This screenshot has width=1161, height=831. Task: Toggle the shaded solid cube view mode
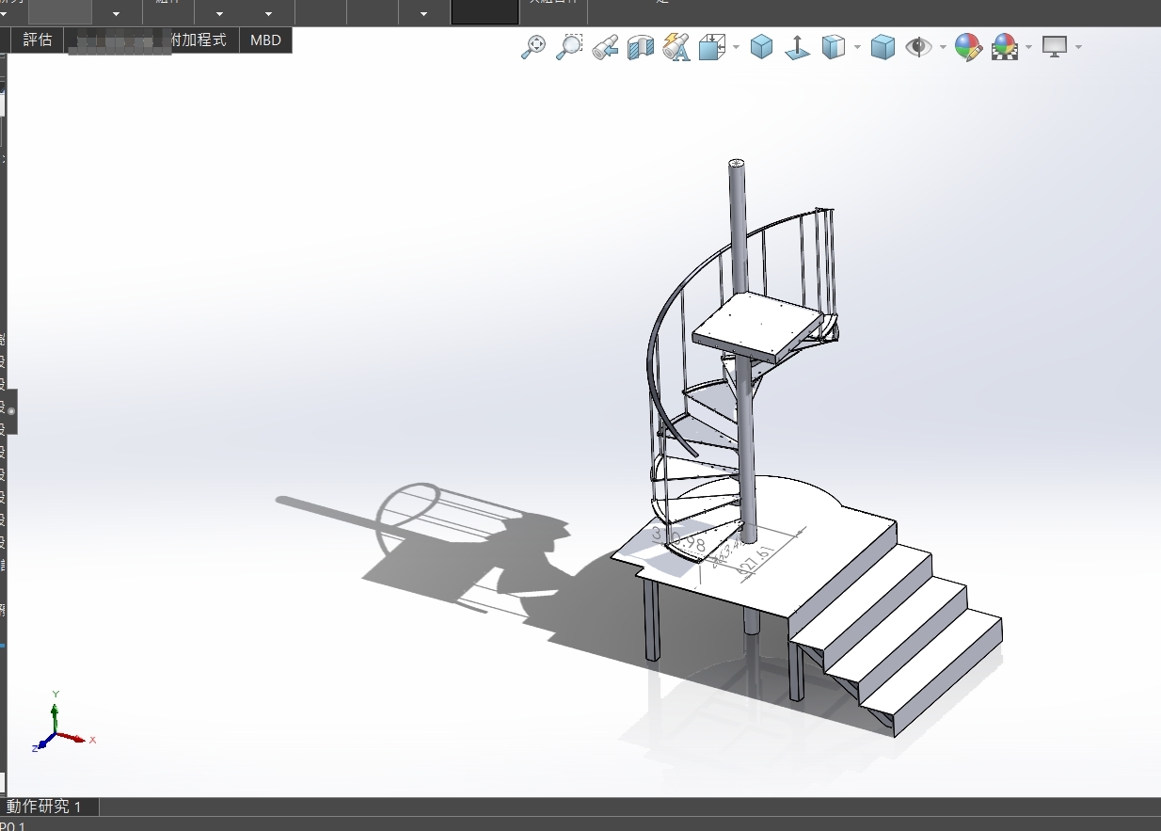[883, 46]
